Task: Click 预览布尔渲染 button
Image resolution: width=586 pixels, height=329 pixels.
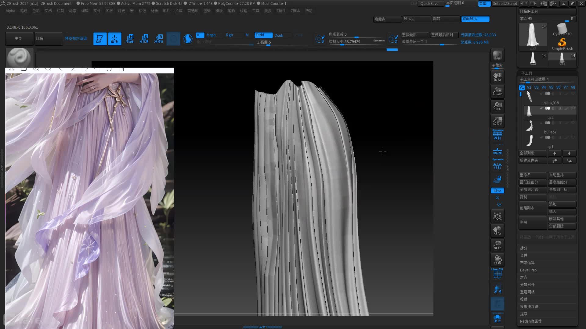Action: click(76, 39)
